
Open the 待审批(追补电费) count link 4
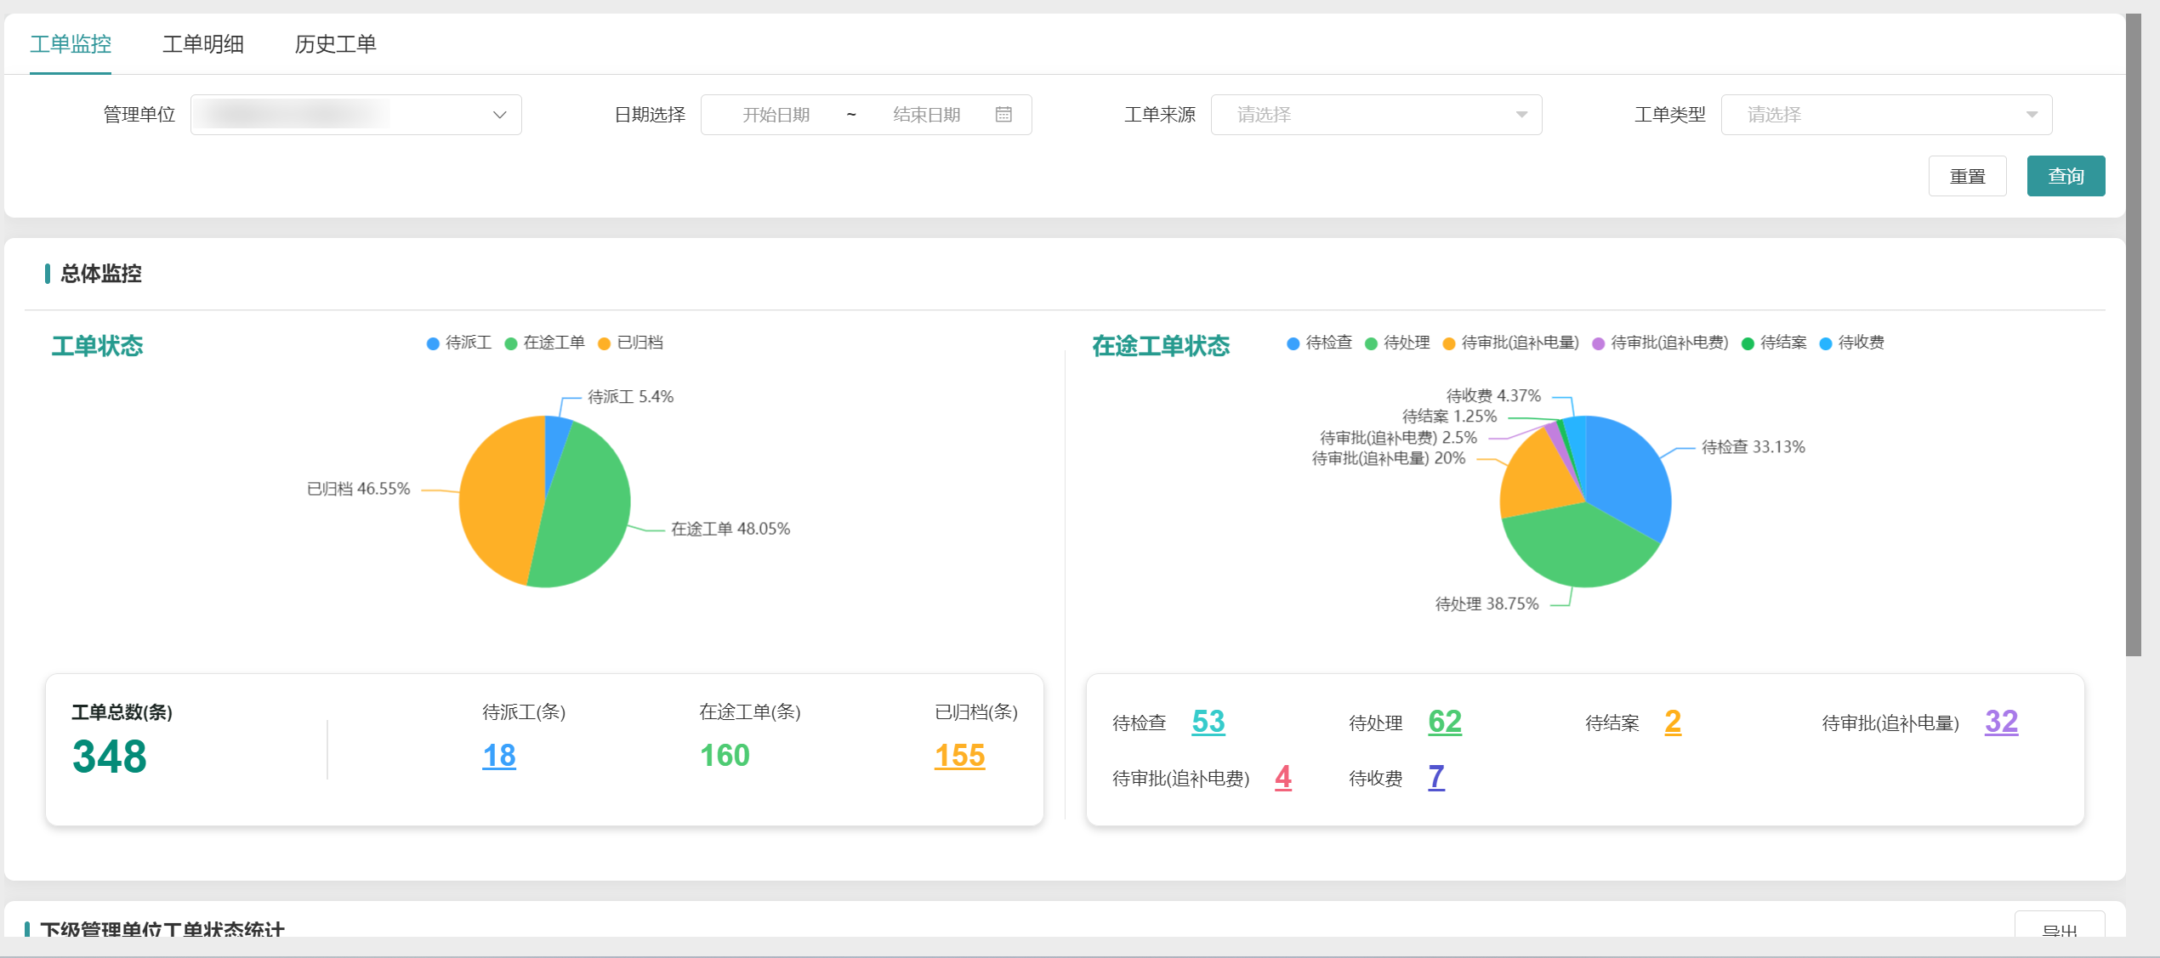(x=1283, y=777)
